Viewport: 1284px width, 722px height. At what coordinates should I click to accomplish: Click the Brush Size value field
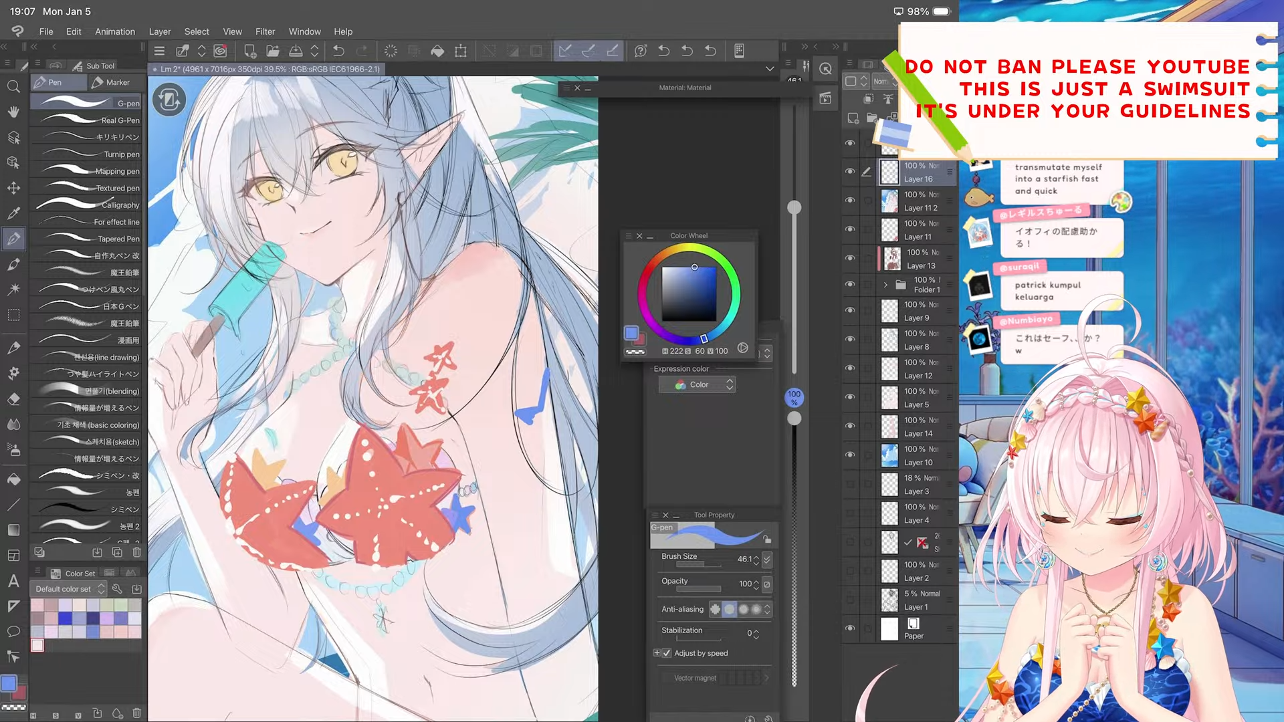point(744,559)
